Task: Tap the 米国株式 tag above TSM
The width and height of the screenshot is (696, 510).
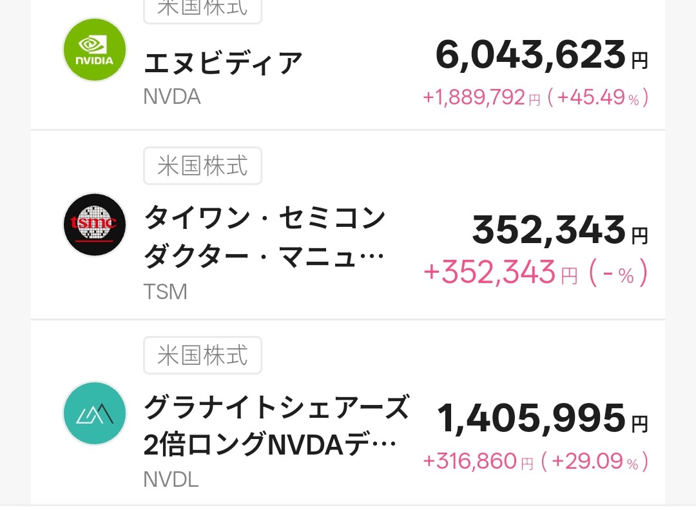Action: (x=202, y=166)
